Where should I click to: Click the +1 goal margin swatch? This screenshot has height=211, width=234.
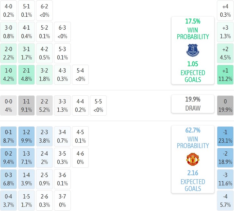pos(225,75)
